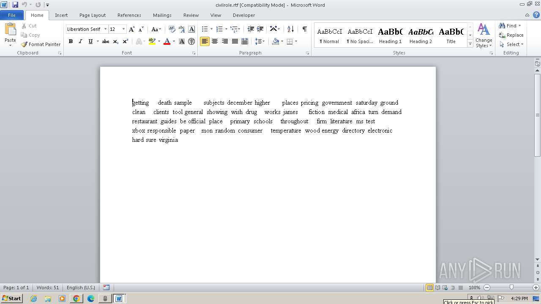Expand the Underline style dropdown arrow
Image resolution: width=541 pixels, height=304 pixels.
[98, 41]
